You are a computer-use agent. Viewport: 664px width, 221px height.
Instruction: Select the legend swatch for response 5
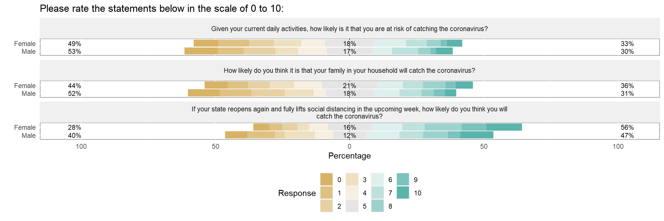click(352, 206)
